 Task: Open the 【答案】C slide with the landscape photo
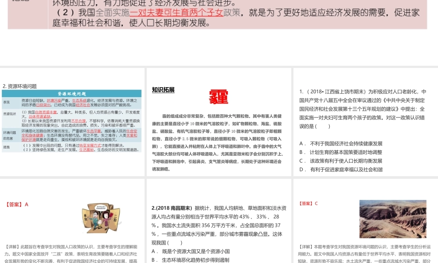click(366, 221)
